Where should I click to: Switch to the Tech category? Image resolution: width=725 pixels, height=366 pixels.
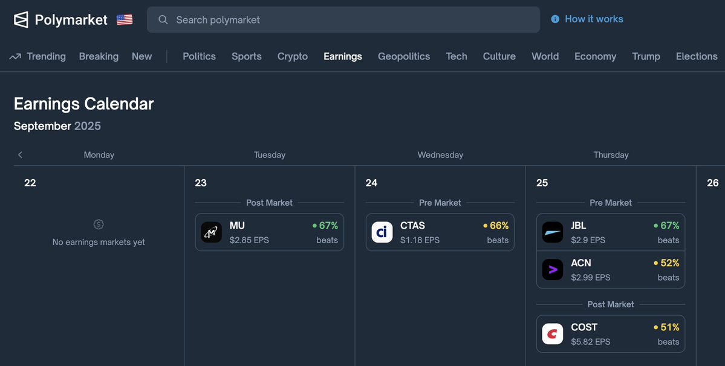457,56
